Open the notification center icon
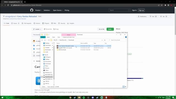 click(174, 97)
